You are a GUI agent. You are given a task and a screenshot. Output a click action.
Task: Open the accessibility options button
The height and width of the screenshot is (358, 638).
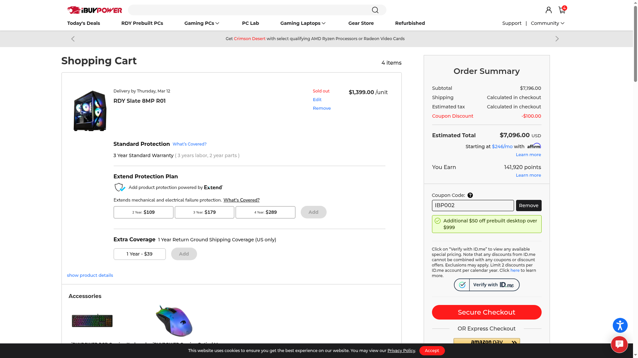click(x=620, y=325)
